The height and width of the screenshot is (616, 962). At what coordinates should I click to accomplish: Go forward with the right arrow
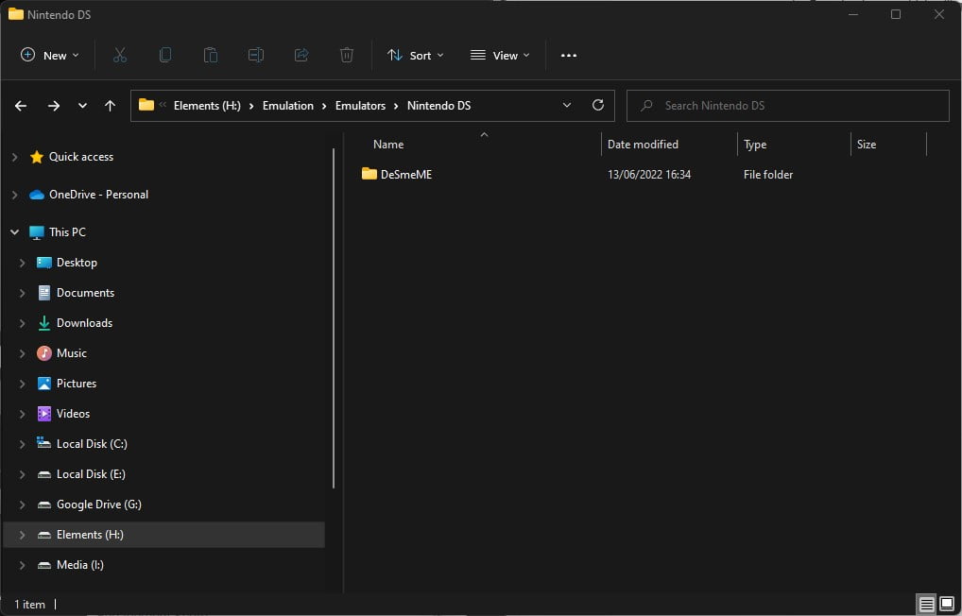pyautogui.click(x=54, y=106)
